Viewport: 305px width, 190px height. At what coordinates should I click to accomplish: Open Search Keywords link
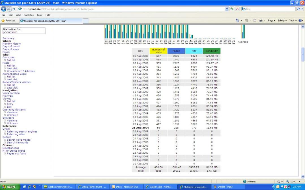(18, 143)
